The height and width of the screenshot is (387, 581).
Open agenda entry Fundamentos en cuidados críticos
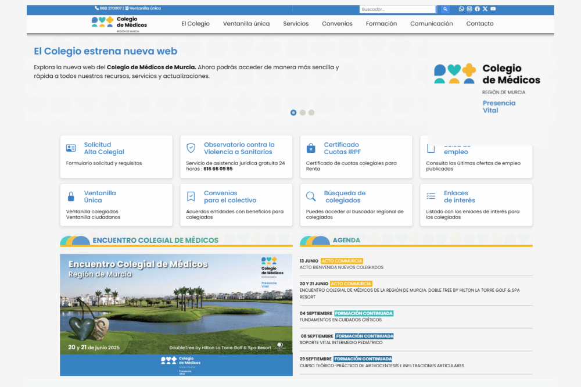click(x=340, y=320)
